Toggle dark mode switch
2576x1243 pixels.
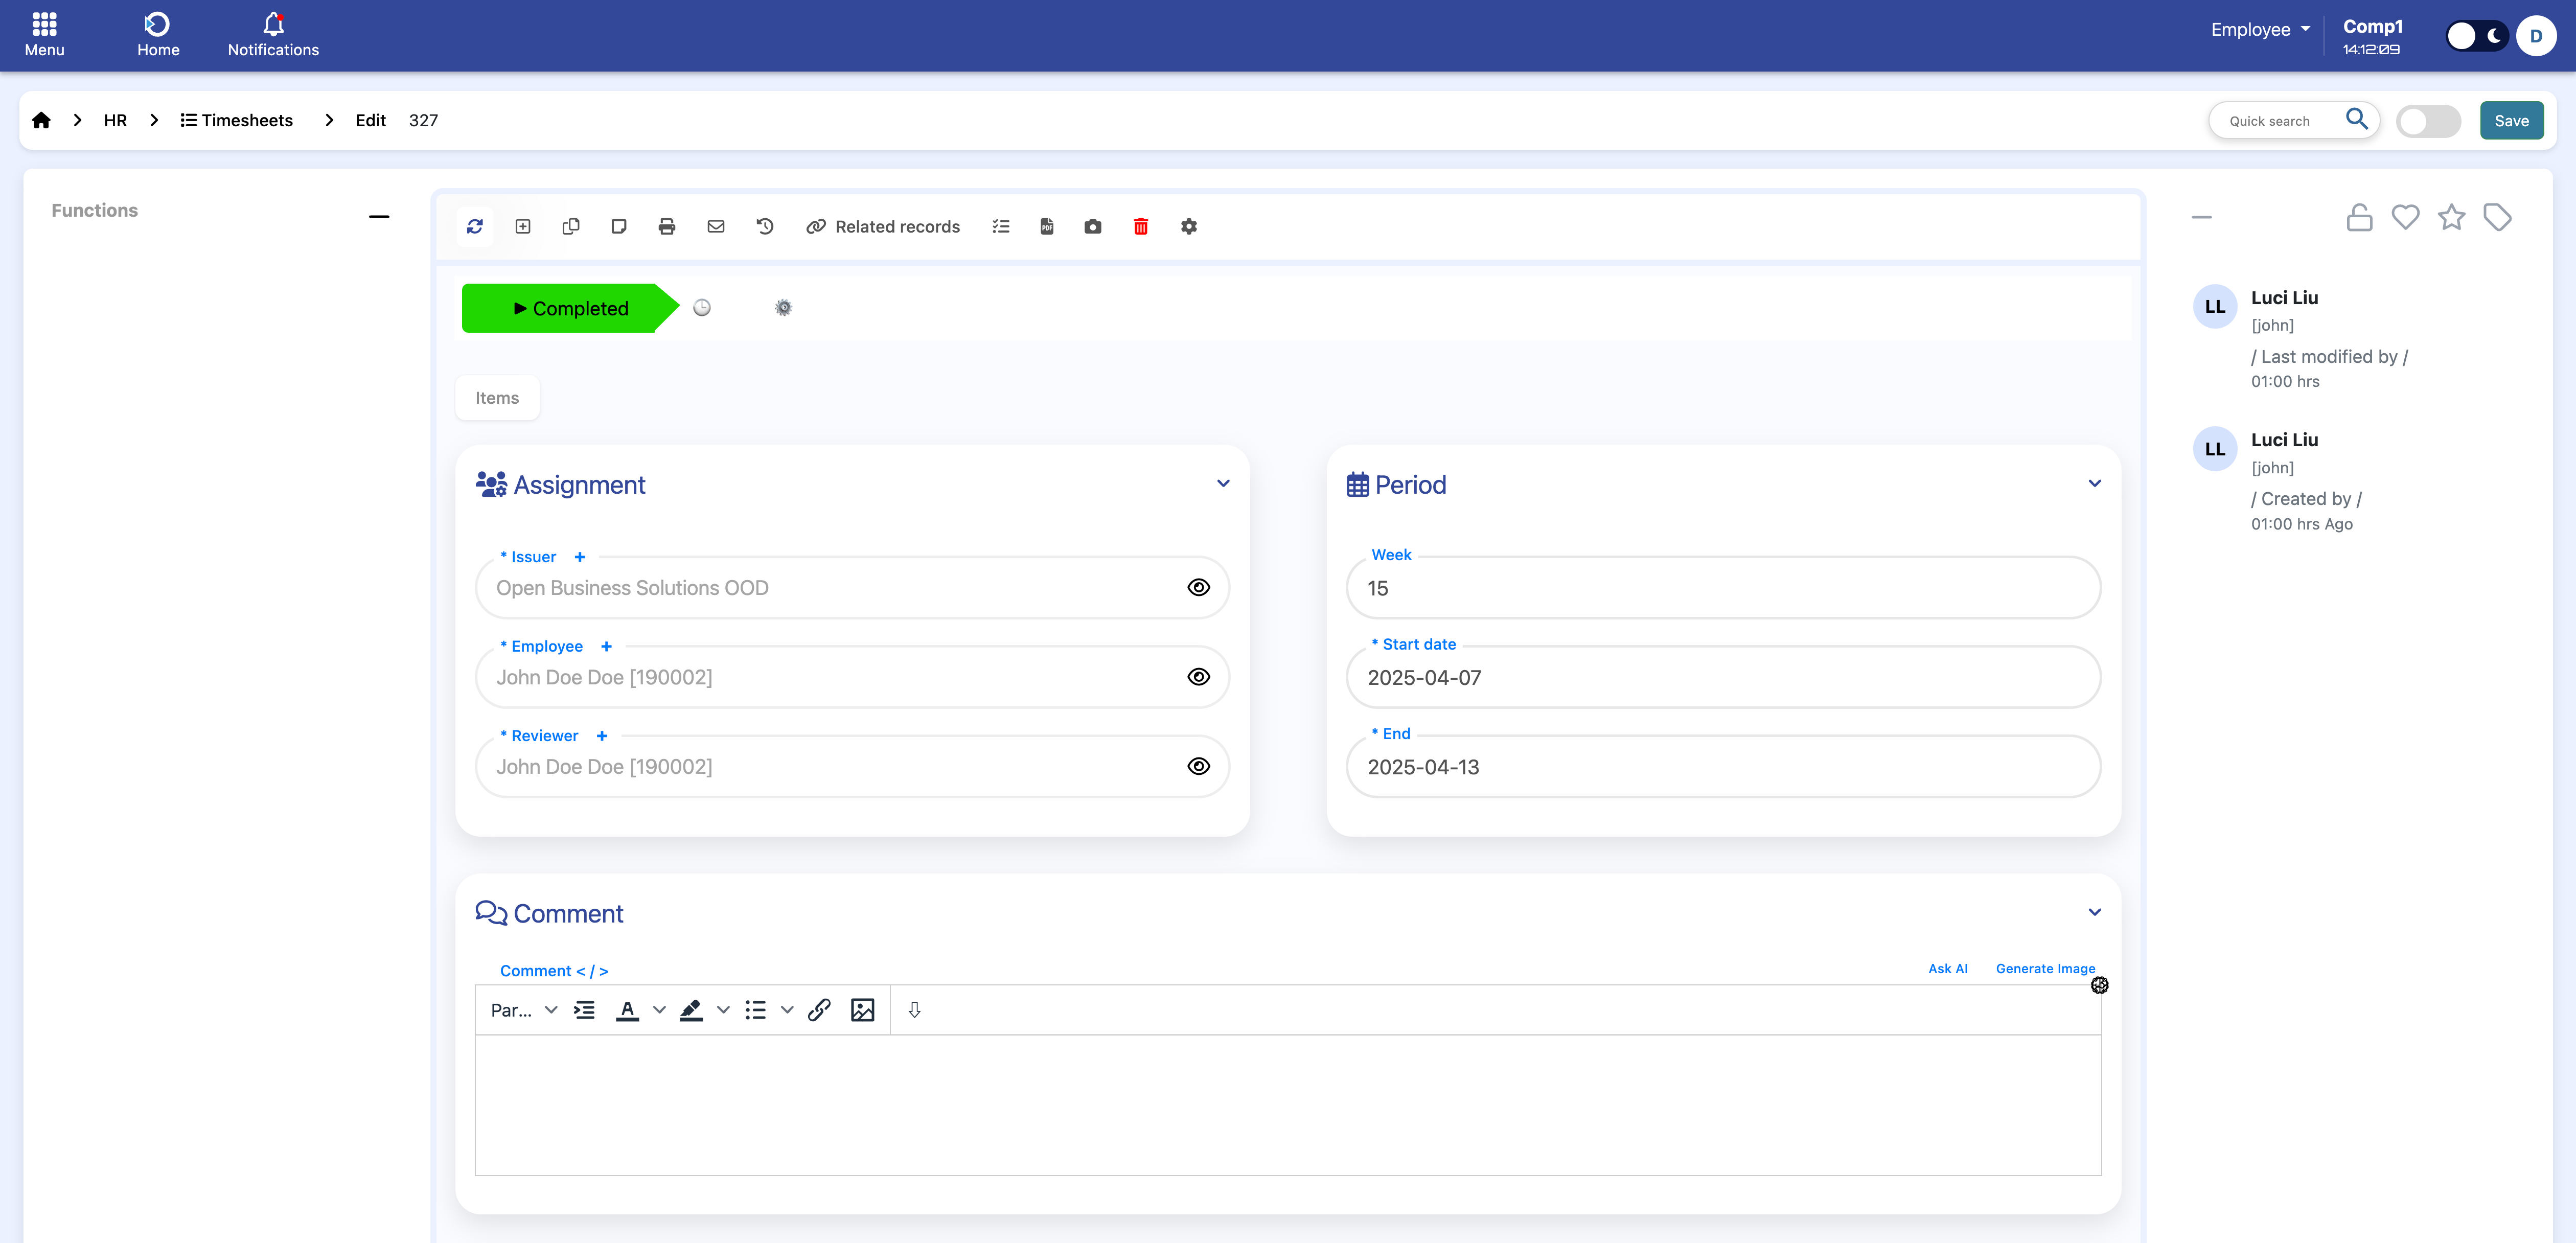click(2478, 36)
